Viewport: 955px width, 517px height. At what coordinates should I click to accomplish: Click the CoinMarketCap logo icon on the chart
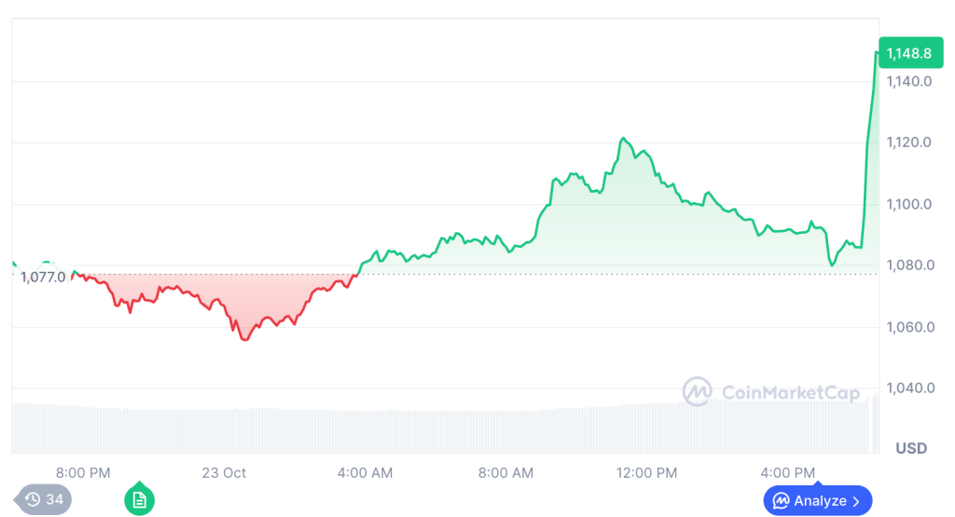pos(698,392)
